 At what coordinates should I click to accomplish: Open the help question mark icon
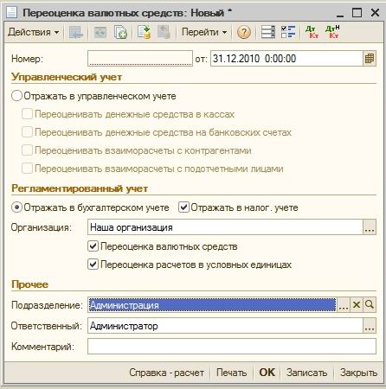pyautogui.click(x=244, y=32)
